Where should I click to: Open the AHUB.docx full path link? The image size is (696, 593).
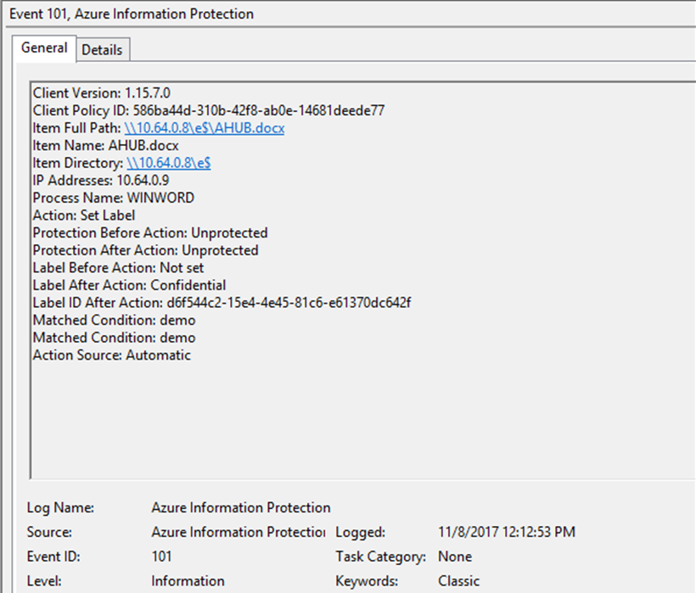point(205,128)
